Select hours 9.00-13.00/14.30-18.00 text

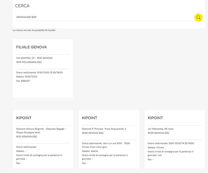pos(181,143)
